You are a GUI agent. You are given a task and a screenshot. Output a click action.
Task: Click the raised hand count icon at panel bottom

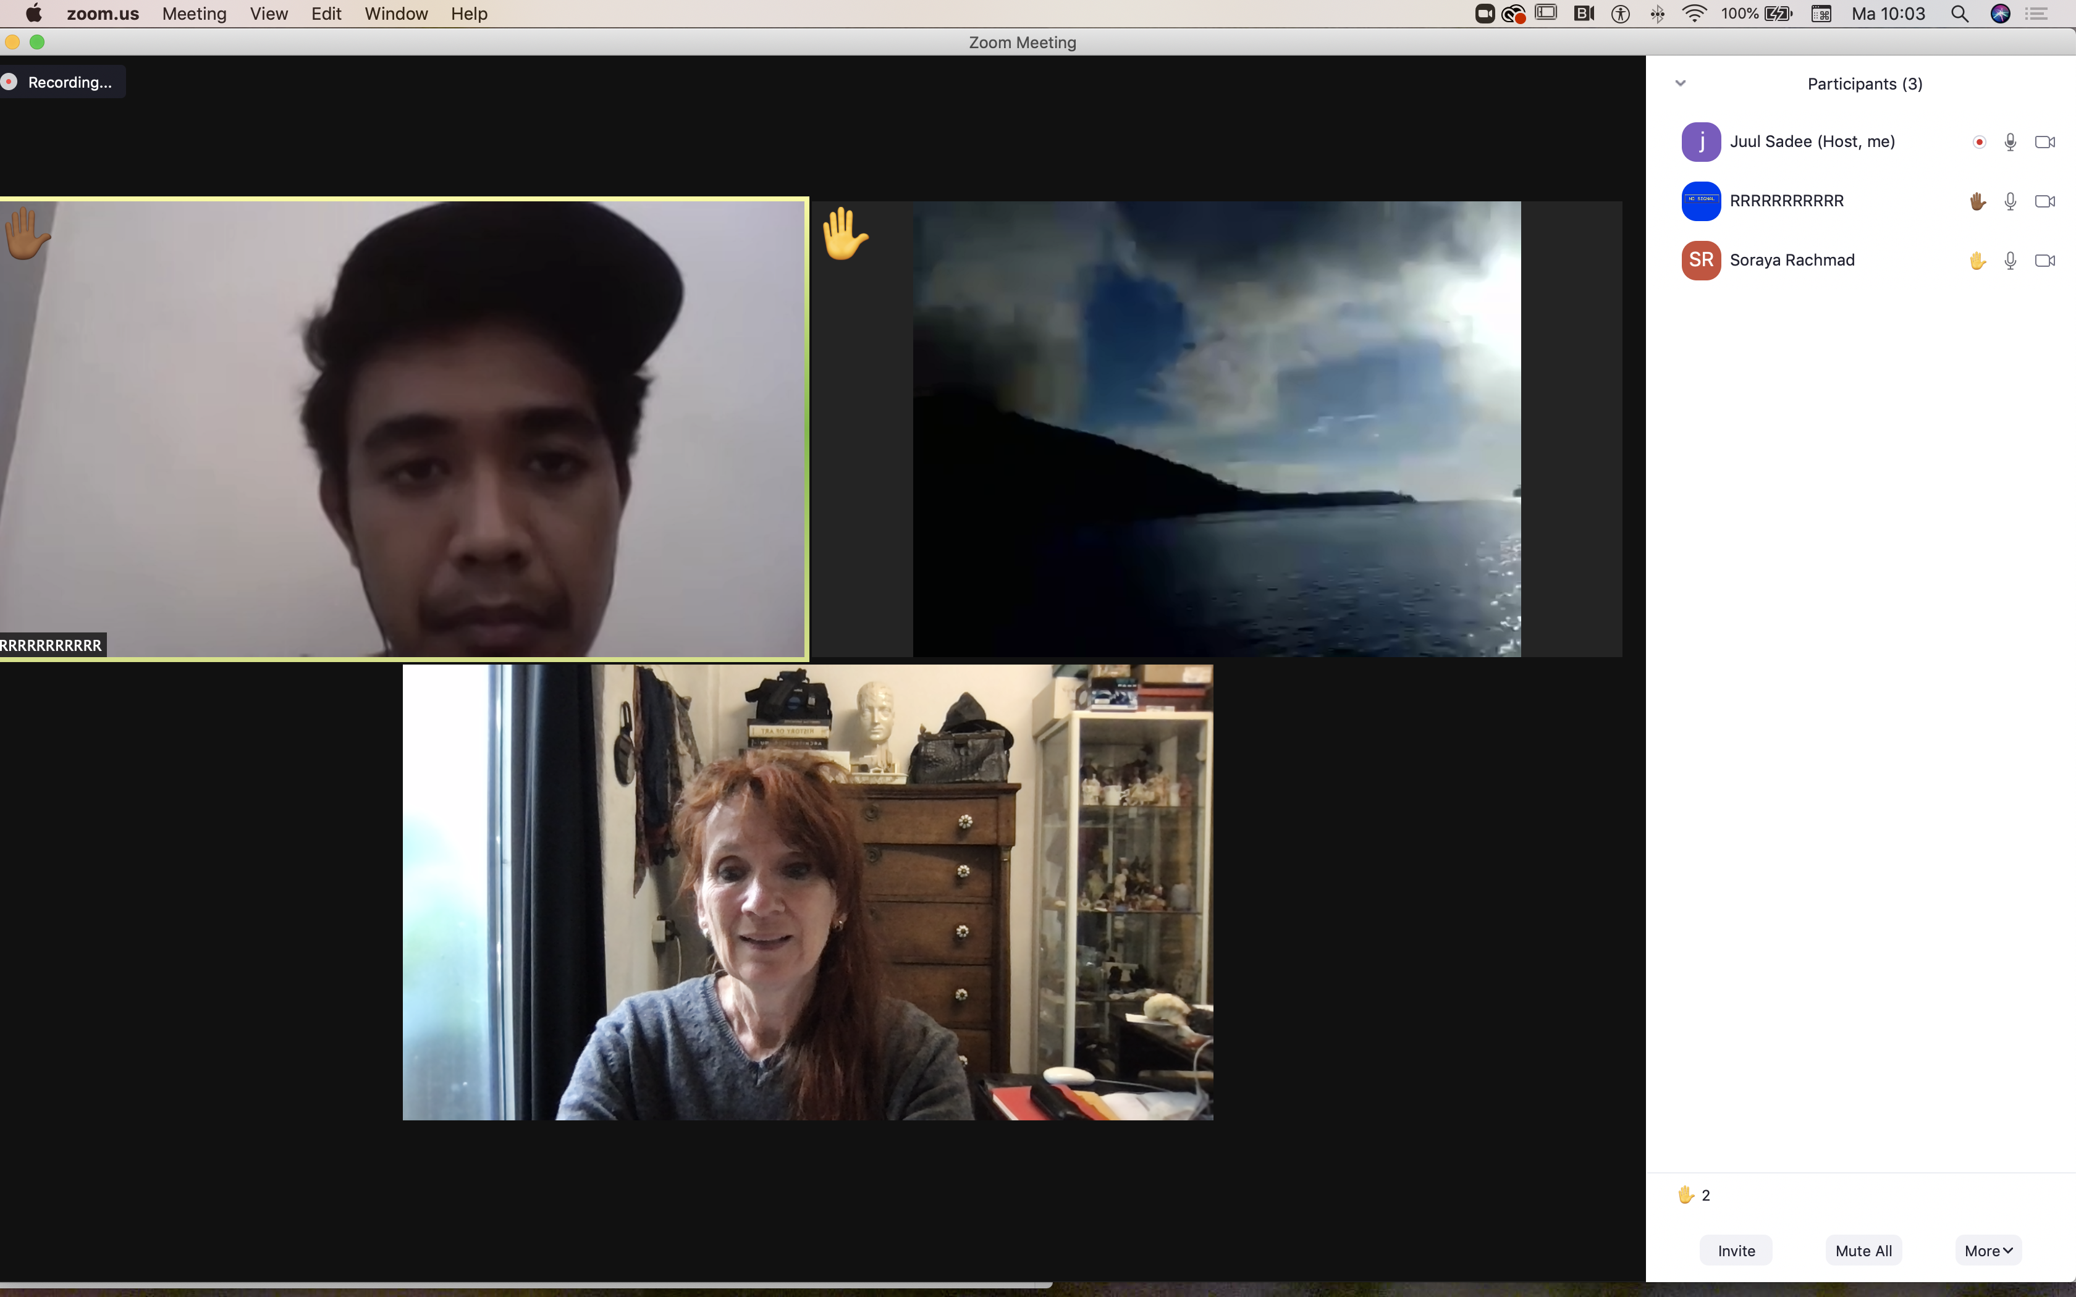pos(1686,1195)
